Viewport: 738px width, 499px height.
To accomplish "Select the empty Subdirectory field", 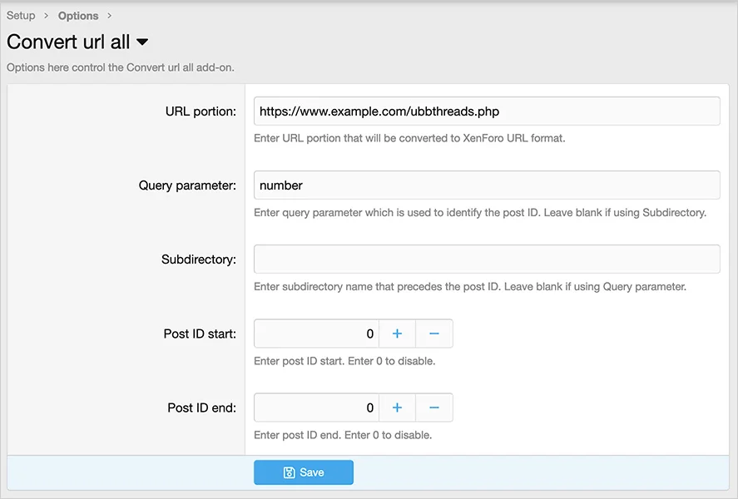I will pos(486,259).
